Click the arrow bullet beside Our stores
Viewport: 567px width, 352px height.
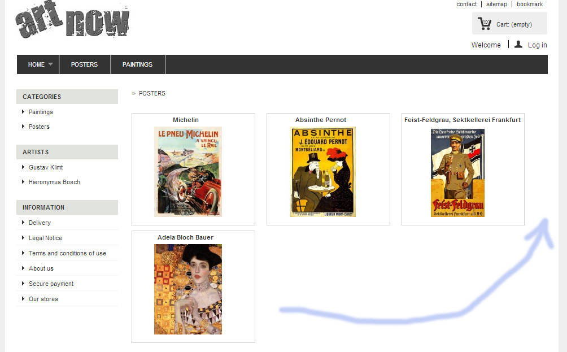tap(23, 298)
